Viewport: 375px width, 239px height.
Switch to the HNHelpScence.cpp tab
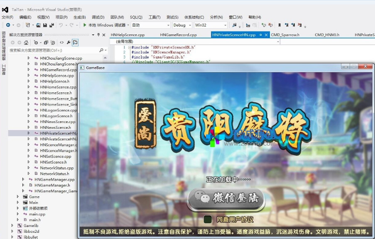click(x=128, y=35)
